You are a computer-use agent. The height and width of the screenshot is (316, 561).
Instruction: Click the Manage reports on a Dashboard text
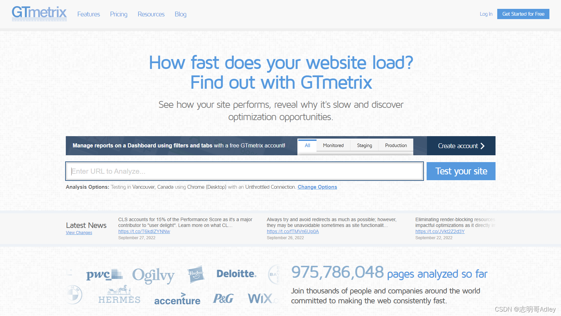pos(179,145)
